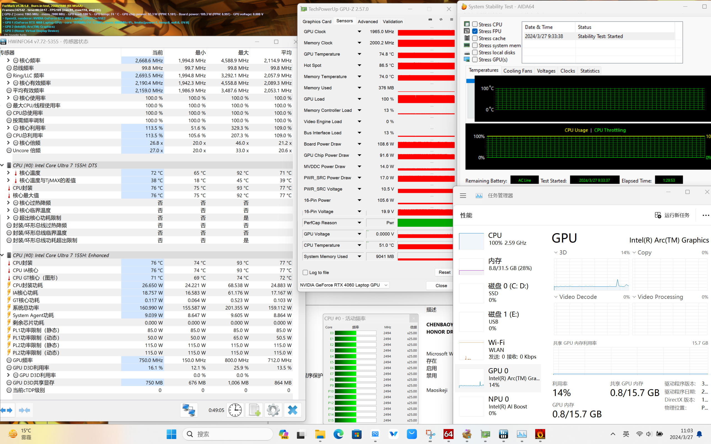
Task: Click green PerfCap Reason bar
Action: 425,223
